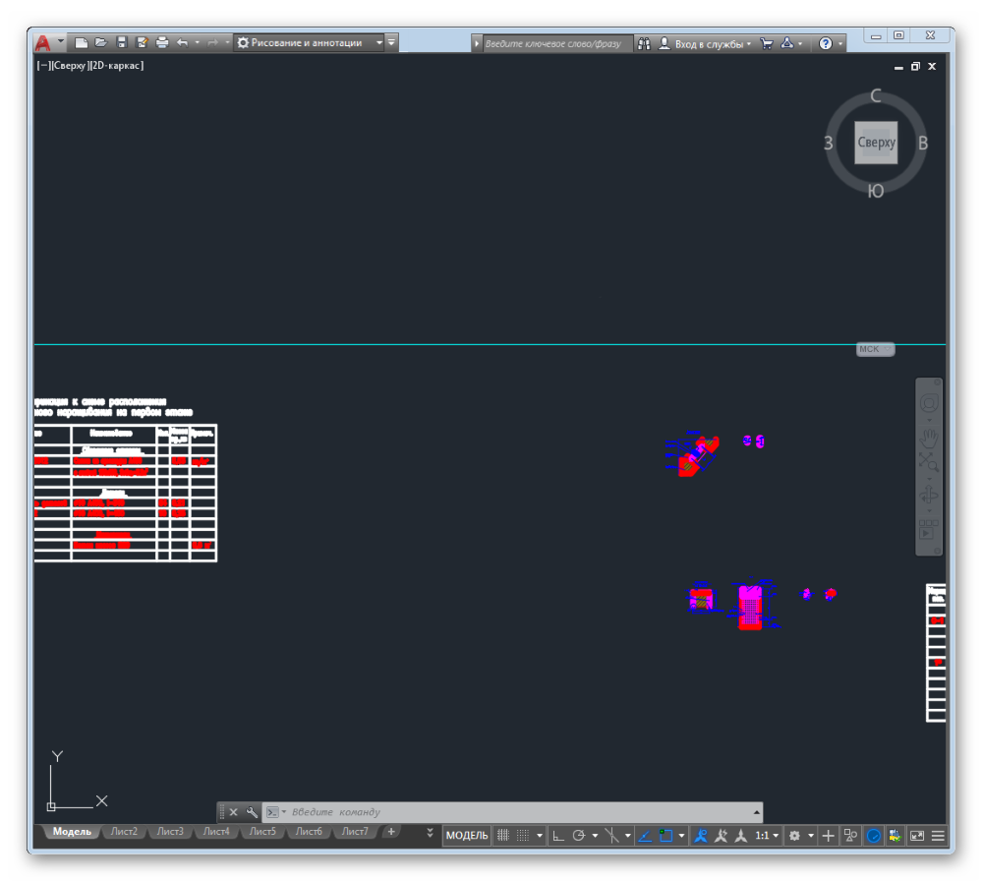Click the Redo arrow icon
The image size is (983, 882).
(212, 42)
